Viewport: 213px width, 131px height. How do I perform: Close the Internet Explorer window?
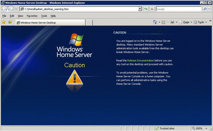(x=210, y=3)
